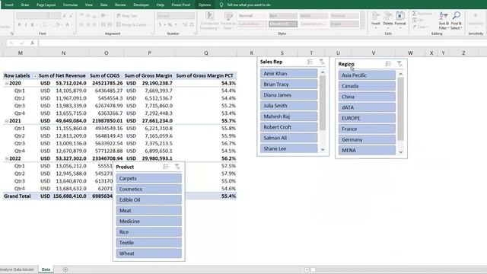Open the number format dropdown

[x=193, y=15]
